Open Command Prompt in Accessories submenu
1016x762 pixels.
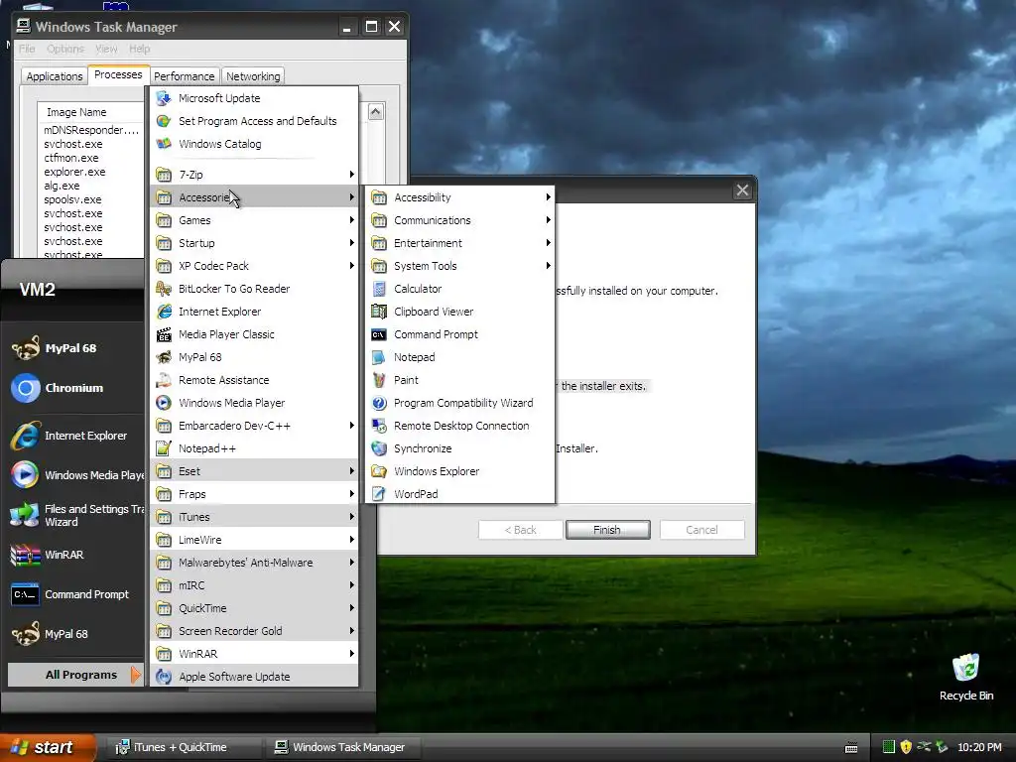pyautogui.click(x=459, y=334)
